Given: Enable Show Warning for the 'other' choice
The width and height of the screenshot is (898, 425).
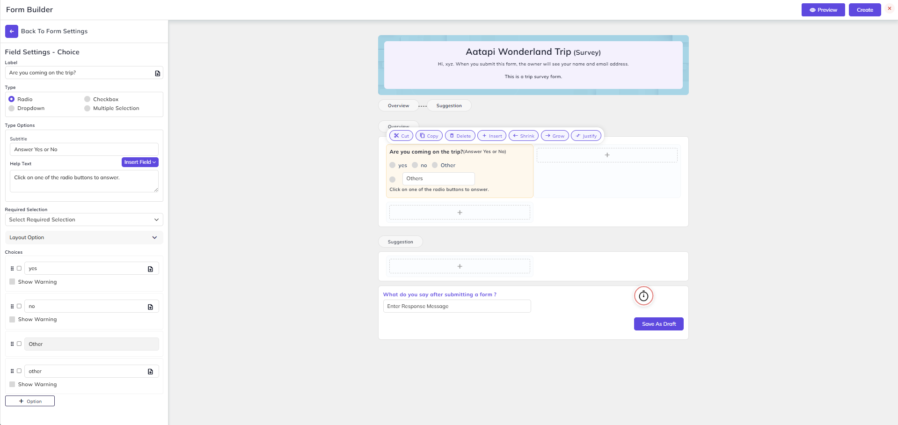Looking at the screenshot, I should pyautogui.click(x=12, y=384).
